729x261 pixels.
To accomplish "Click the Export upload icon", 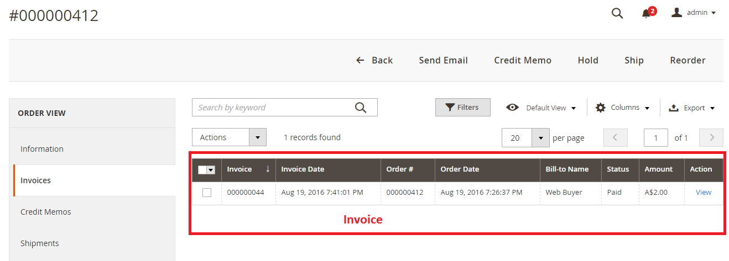I will 674,108.
